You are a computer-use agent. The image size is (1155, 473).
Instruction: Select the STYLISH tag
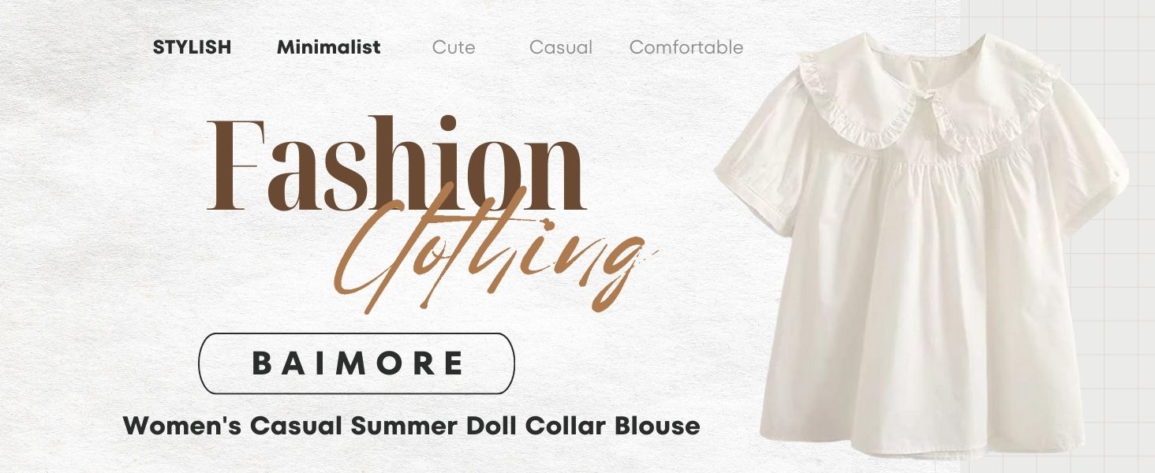click(192, 47)
